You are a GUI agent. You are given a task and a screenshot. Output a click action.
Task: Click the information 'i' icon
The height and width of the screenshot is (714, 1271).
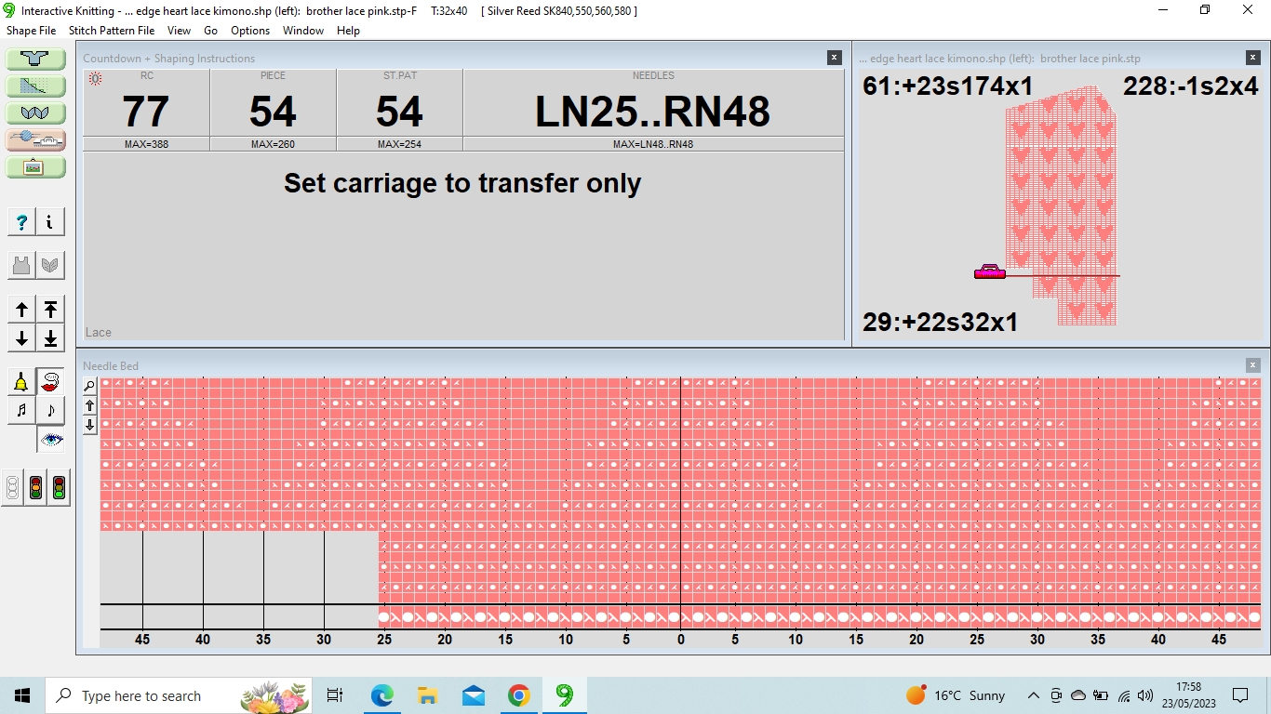click(x=49, y=222)
